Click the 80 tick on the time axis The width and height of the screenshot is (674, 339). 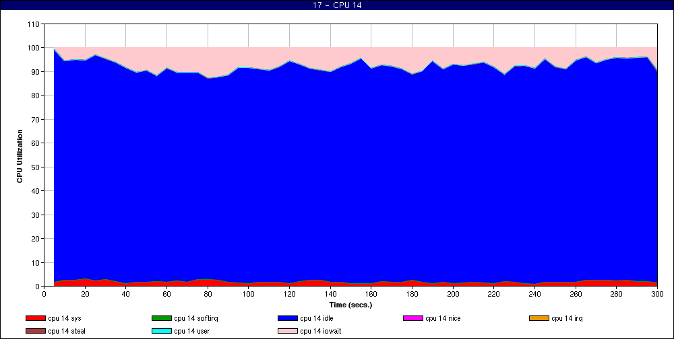click(x=208, y=294)
